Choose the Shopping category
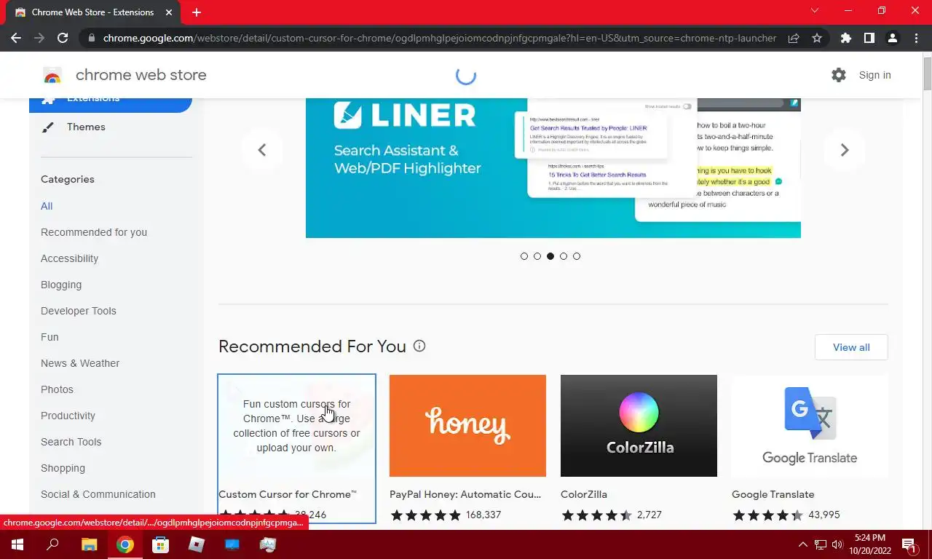The width and height of the screenshot is (932, 559). (63, 468)
